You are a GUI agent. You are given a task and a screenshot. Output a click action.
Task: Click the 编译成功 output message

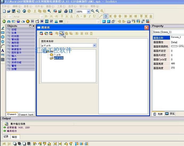click(12, 131)
